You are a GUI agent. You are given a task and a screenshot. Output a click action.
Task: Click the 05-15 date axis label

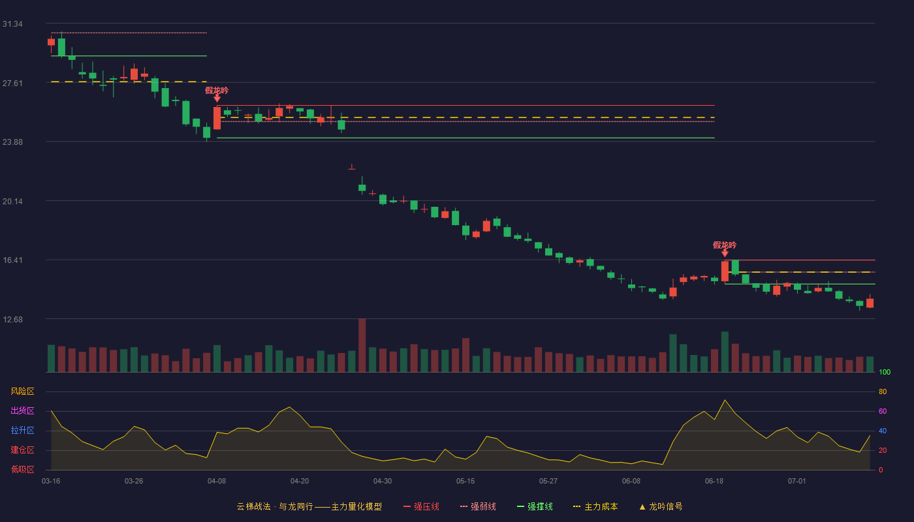[x=465, y=481]
